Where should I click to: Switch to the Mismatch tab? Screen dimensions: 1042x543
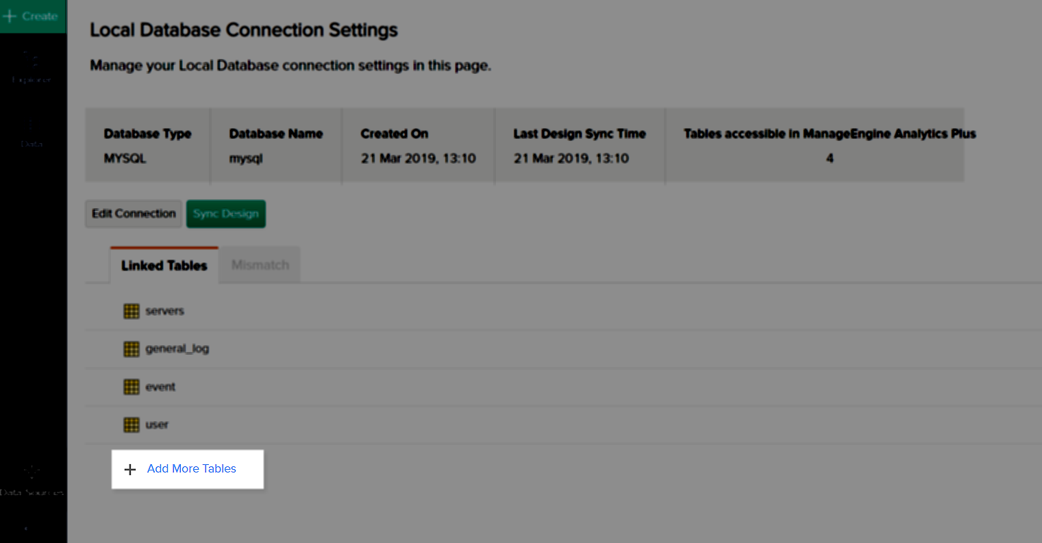pyautogui.click(x=260, y=266)
